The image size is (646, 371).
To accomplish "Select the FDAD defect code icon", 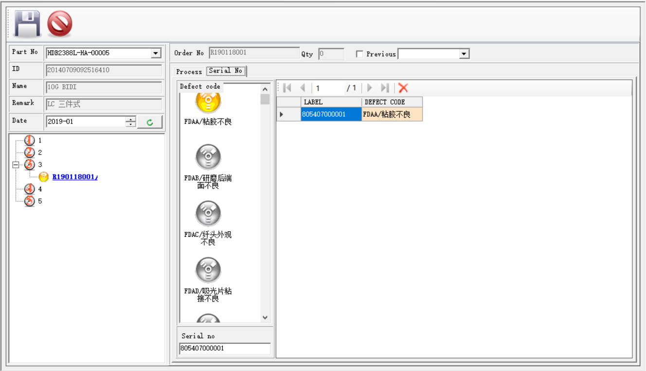I will point(208,270).
